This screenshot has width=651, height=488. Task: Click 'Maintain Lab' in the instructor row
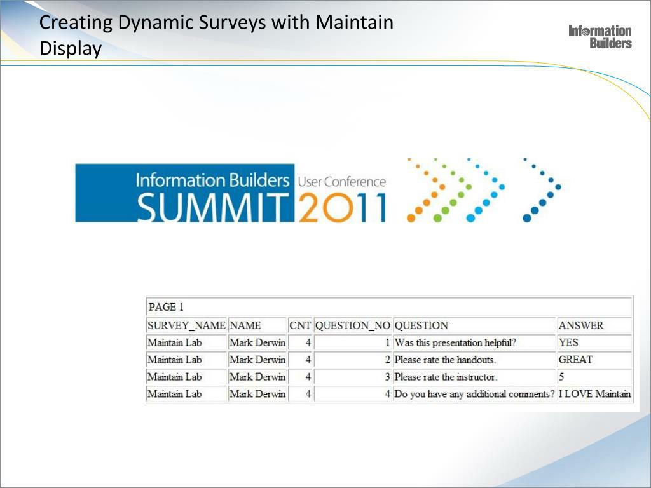click(x=186, y=377)
